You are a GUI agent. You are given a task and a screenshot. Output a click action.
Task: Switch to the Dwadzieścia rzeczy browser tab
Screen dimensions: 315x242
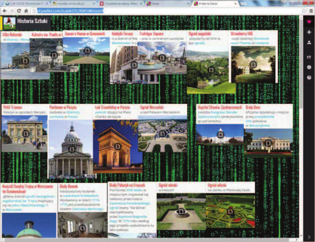121,4
